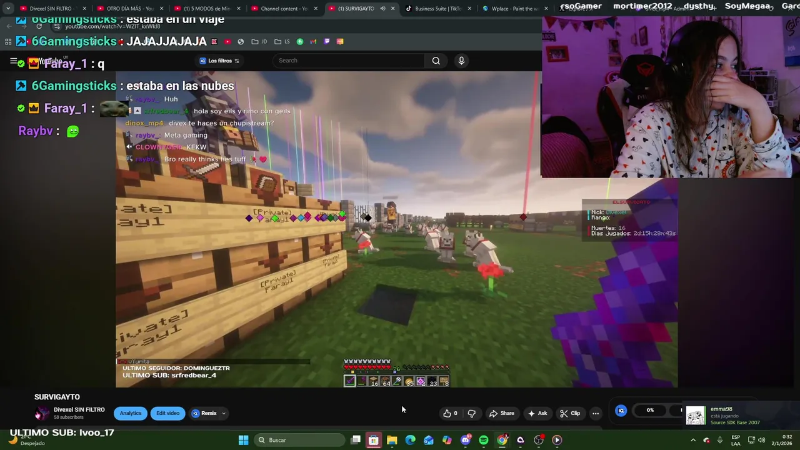The image size is (800, 450).
Task: Switch to the Wplace Paint the world tab
Action: [514, 9]
